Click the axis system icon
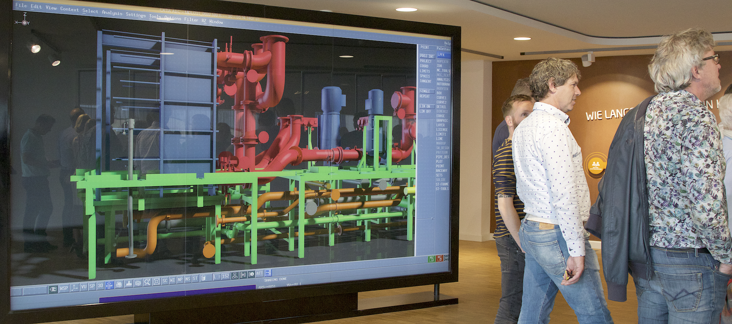This screenshot has width=732, height=324. pos(74,288)
